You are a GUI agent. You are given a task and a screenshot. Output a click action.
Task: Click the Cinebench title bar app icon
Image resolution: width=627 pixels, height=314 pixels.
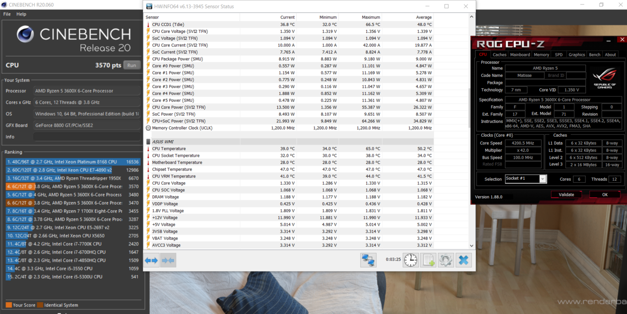click(4, 5)
